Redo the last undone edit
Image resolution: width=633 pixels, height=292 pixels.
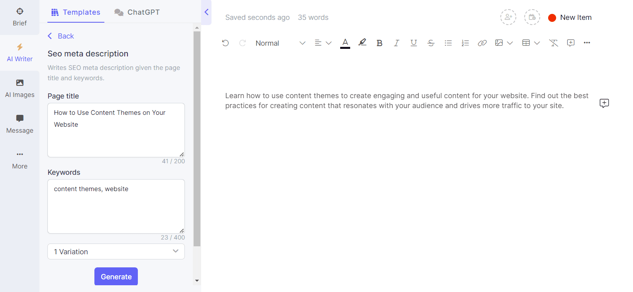click(242, 43)
